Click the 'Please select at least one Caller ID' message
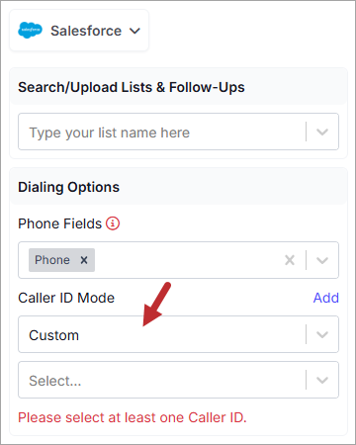 [133, 417]
